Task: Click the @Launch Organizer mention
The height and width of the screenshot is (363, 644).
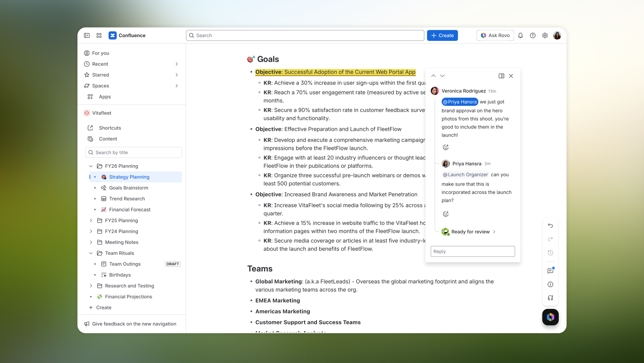Action: click(465, 175)
